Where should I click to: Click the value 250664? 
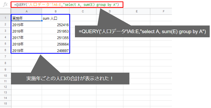point(56,44)
